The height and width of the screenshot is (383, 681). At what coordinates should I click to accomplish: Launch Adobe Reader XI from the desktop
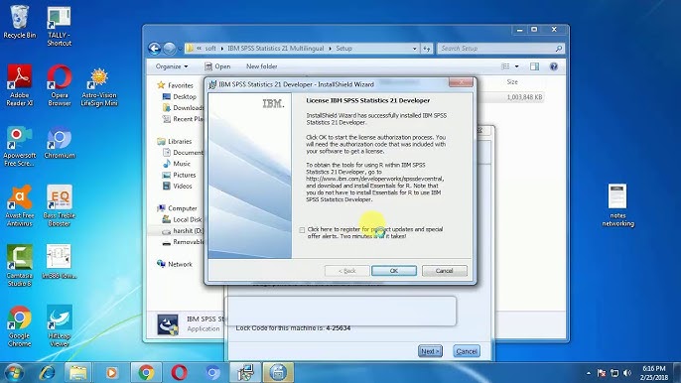pos(20,85)
